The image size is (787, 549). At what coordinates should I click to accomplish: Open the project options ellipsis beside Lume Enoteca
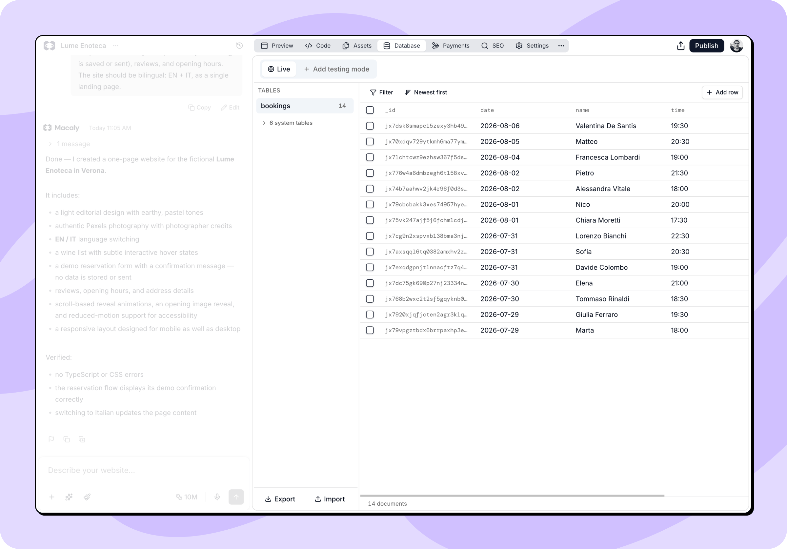(116, 46)
